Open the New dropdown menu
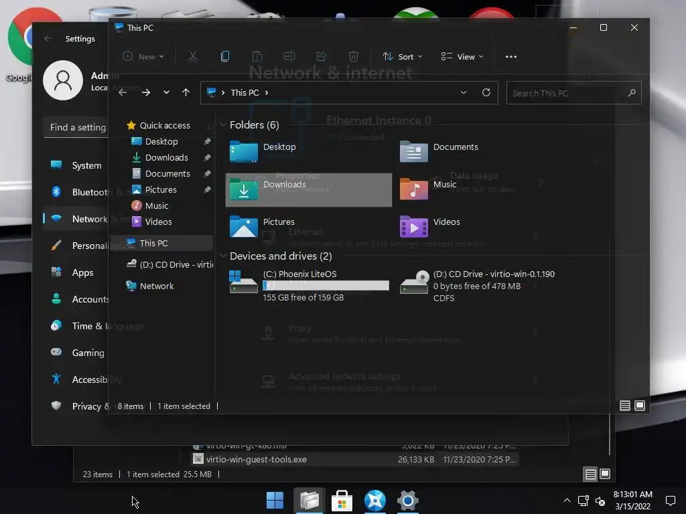Image resolution: width=686 pixels, height=514 pixels. coord(143,56)
